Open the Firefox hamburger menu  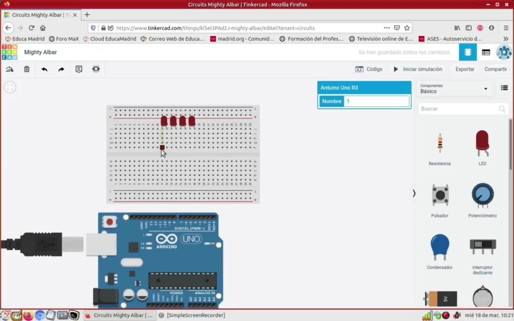[506, 28]
